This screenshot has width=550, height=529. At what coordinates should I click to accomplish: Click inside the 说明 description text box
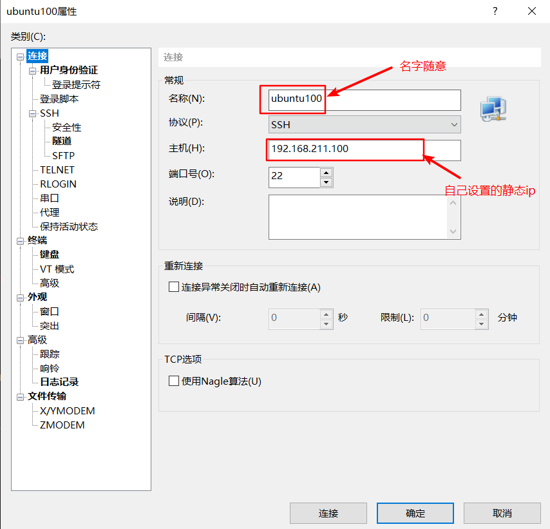[365, 217]
